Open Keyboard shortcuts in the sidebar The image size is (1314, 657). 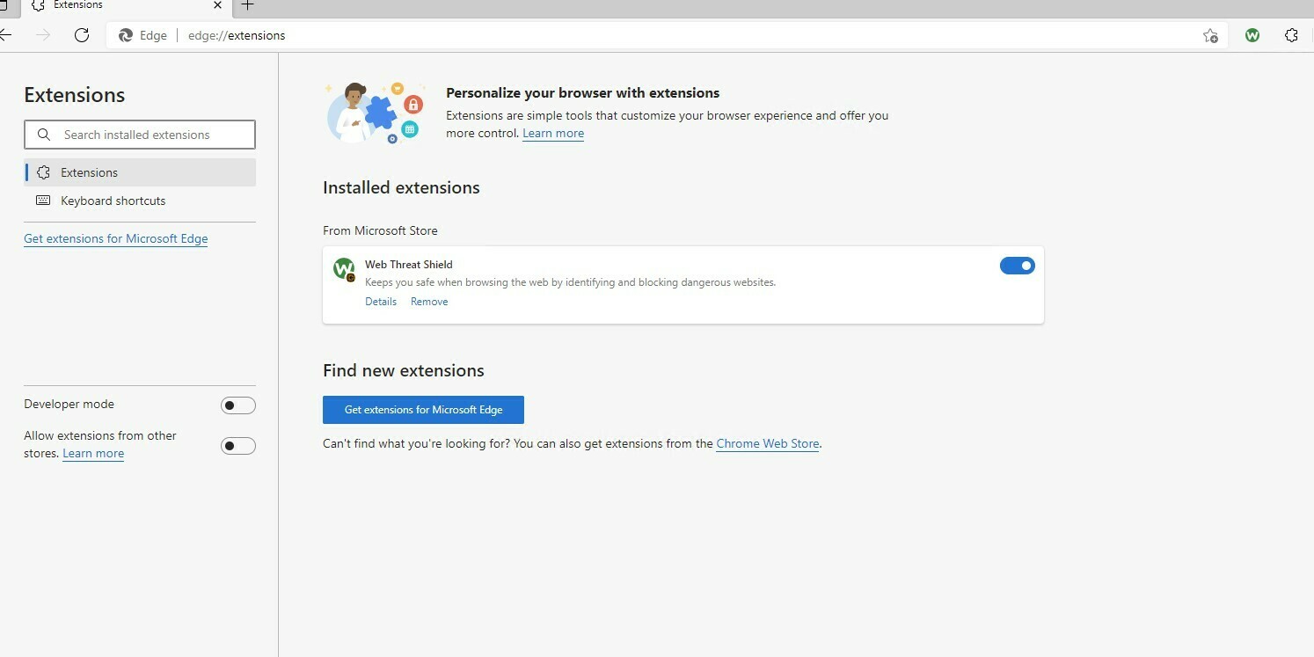click(x=140, y=201)
